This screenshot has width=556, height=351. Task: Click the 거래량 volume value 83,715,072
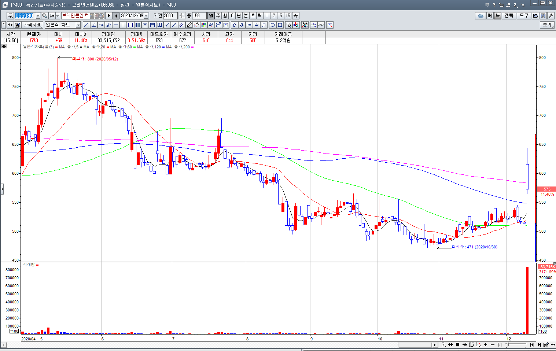pos(108,40)
